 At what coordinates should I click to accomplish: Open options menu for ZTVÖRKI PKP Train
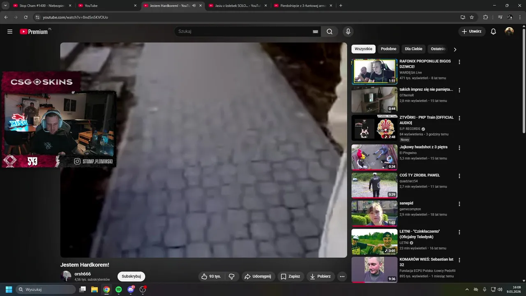[459, 118]
